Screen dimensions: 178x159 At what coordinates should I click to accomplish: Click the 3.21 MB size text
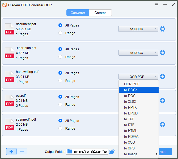(22, 100)
